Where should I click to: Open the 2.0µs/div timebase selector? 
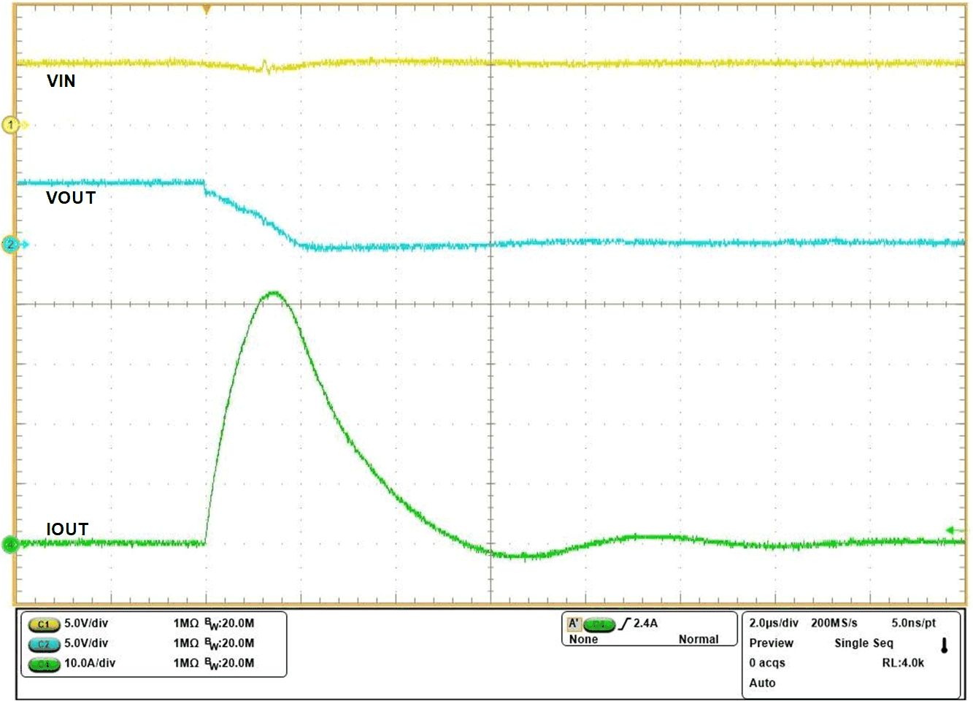pyautogui.click(x=773, y=624)
